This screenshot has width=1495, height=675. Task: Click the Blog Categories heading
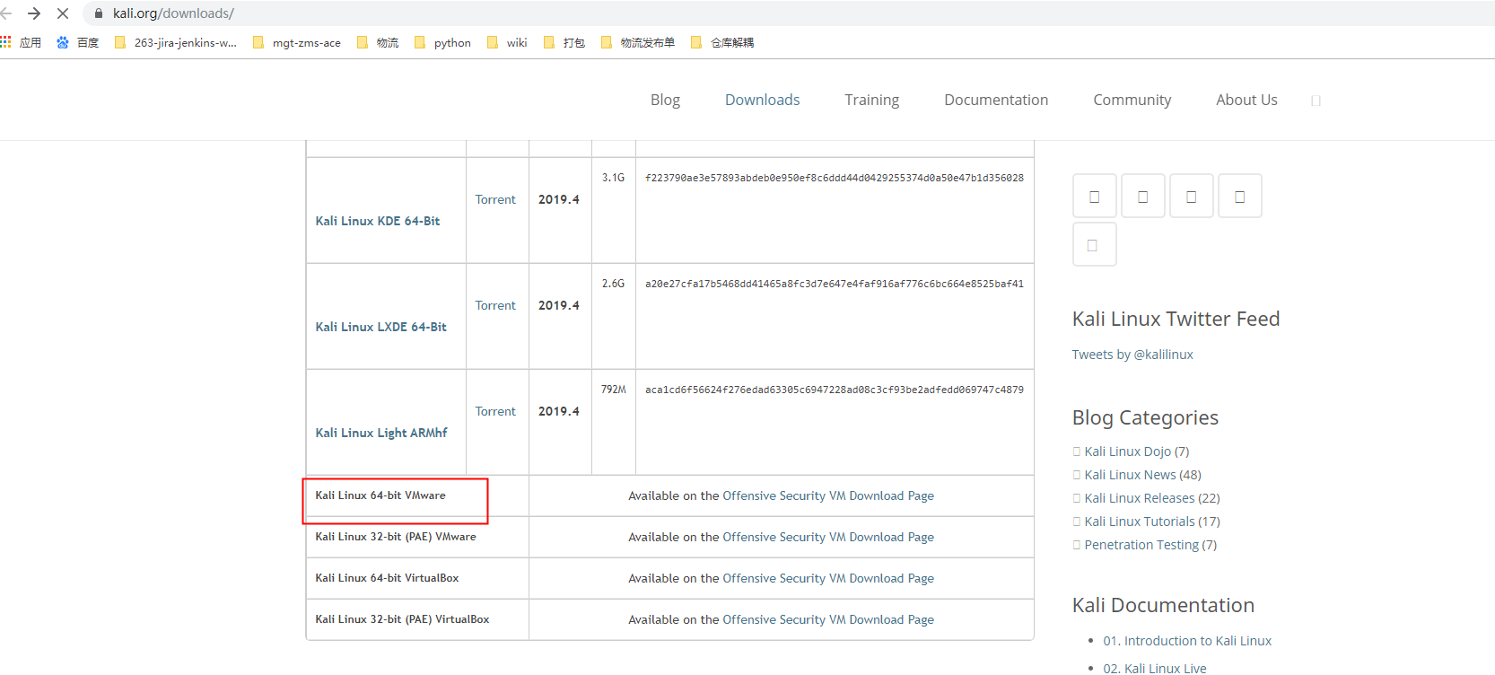point(1145,417)
